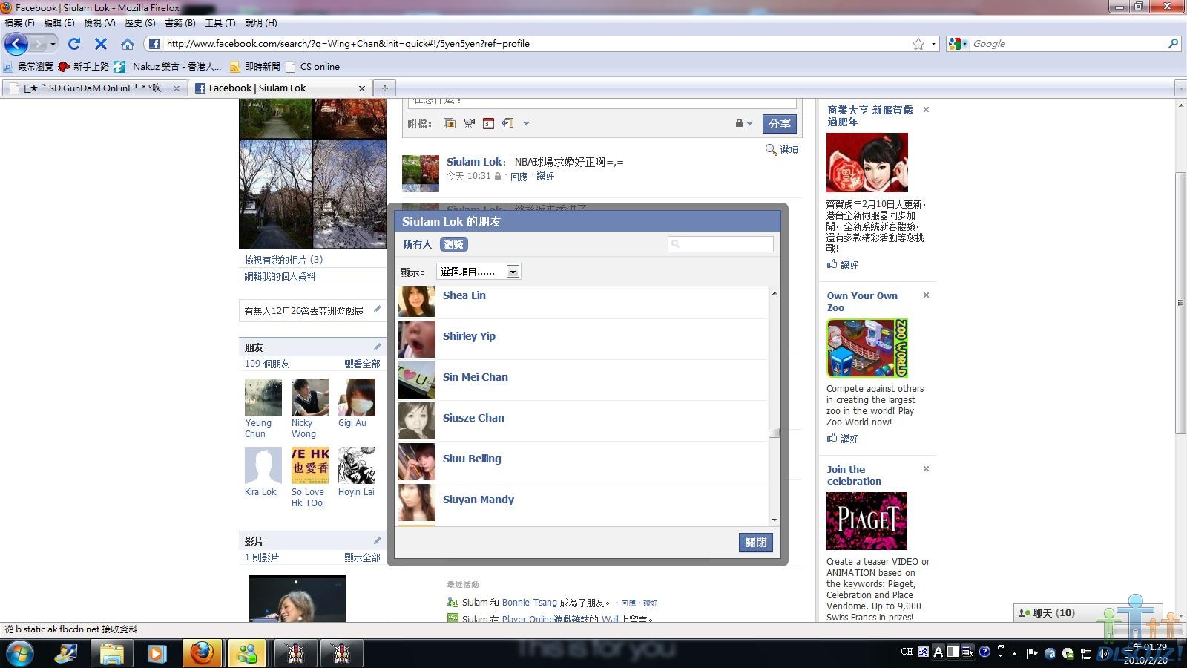Screen dimensions: 1187x668
Task: Select Siuu Belling's profile picture
Action: 417,462
